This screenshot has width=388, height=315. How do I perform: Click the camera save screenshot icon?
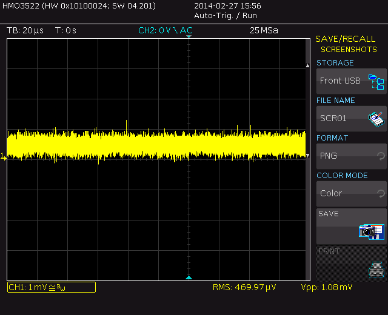[371, 231]
